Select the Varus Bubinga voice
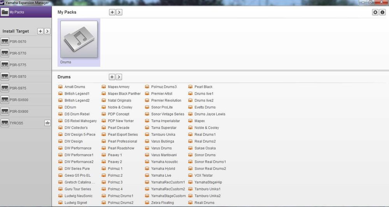This screenshot has width=389, height=207. click(x=163, y=141)
